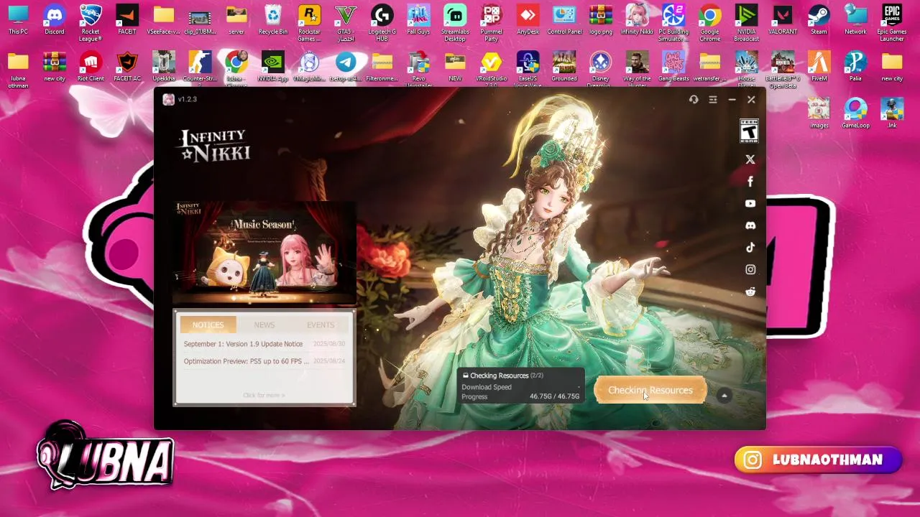Open the TikTok icon in launcher sidebar
Image resolution: width=920 pixels, height=517 pixels.
click(x=750, y=247)
